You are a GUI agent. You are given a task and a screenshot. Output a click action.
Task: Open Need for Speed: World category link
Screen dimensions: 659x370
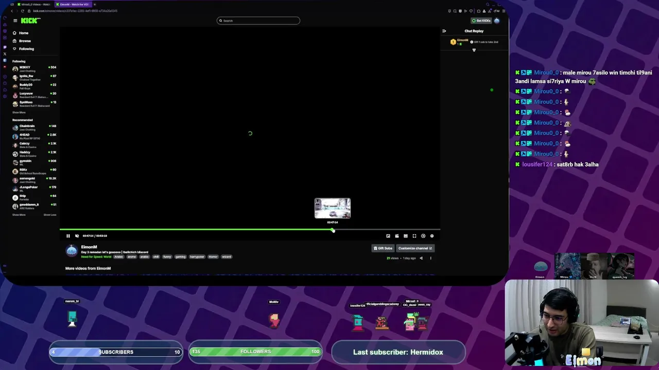point(96,256)
